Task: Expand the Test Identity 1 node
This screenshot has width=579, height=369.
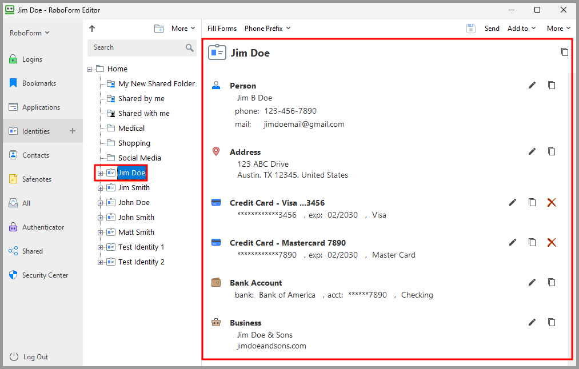Action: [100, 247]
